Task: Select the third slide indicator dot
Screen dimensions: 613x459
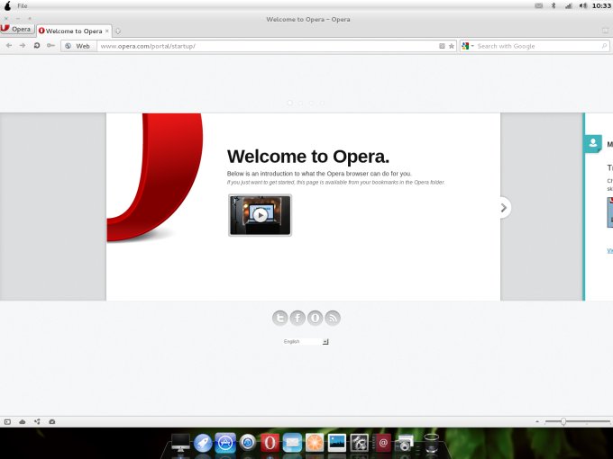Action: tap(311, 103)
